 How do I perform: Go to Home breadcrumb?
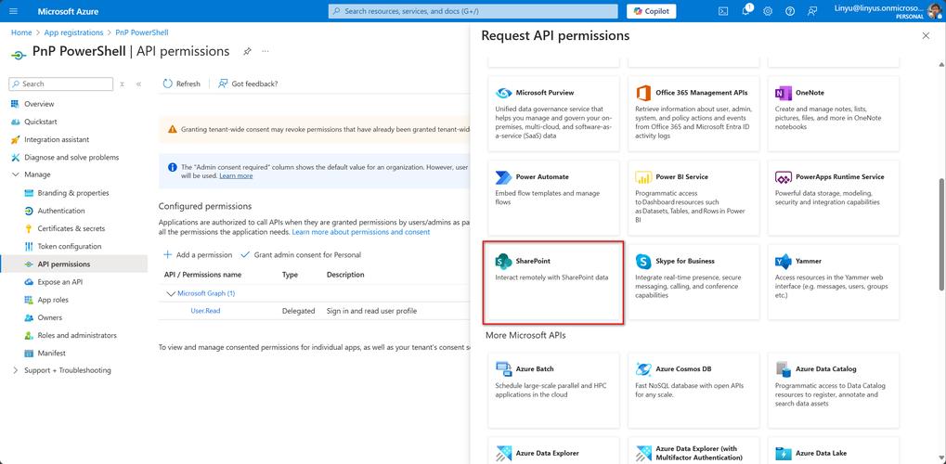pyautogui.click(x=21, y=32)
